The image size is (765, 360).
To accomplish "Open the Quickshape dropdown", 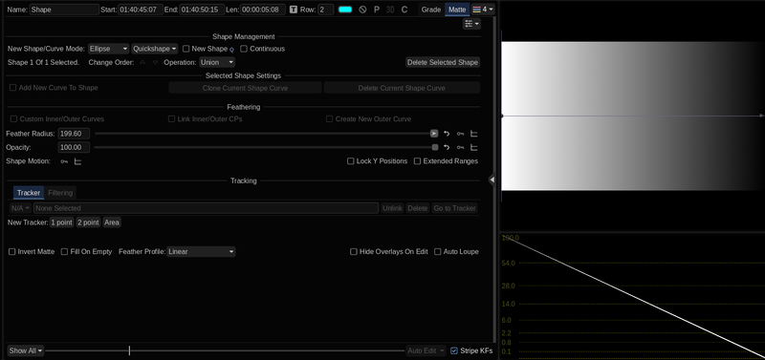I will [155, 49].
